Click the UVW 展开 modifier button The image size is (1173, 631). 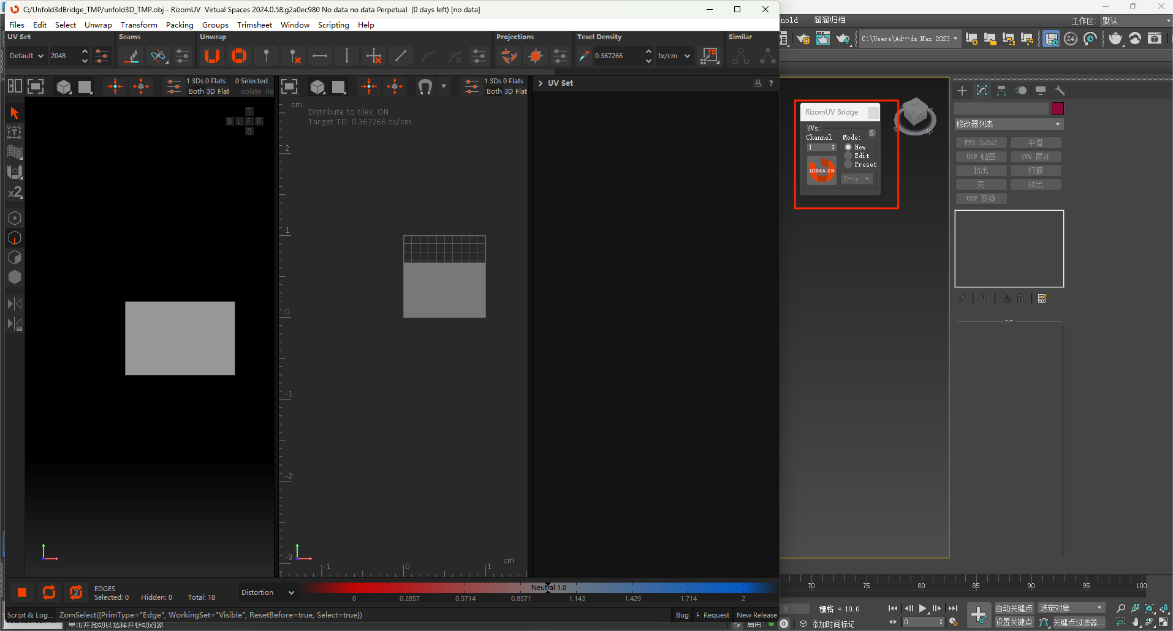(x=1036, y=157)
